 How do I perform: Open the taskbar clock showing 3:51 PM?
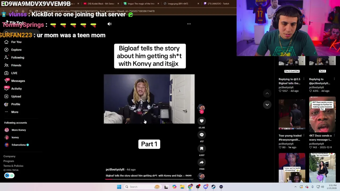(332, 187)
